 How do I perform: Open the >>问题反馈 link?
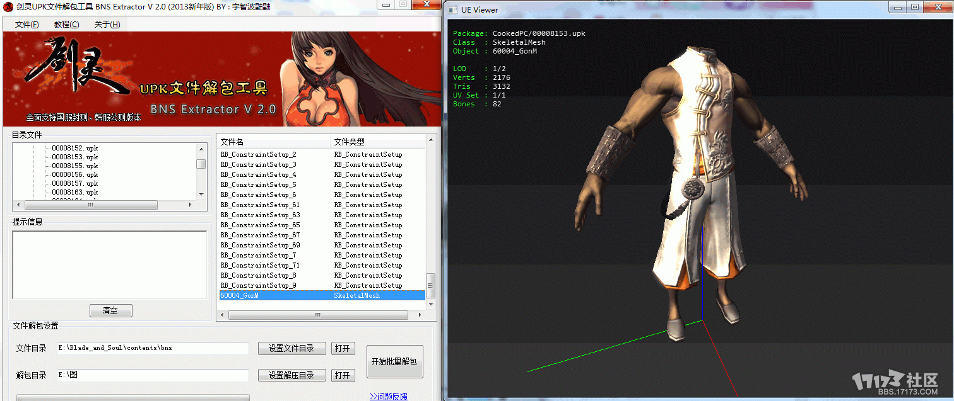click(x=389, y=396)
